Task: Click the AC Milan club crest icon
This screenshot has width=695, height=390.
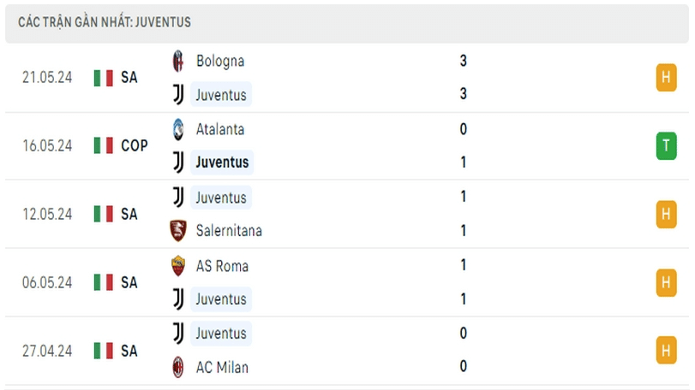Action: click(x=178, y=368)
